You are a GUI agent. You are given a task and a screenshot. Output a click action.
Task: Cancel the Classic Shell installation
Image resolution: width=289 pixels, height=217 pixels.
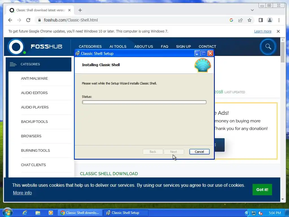click(x=199, y=152)
